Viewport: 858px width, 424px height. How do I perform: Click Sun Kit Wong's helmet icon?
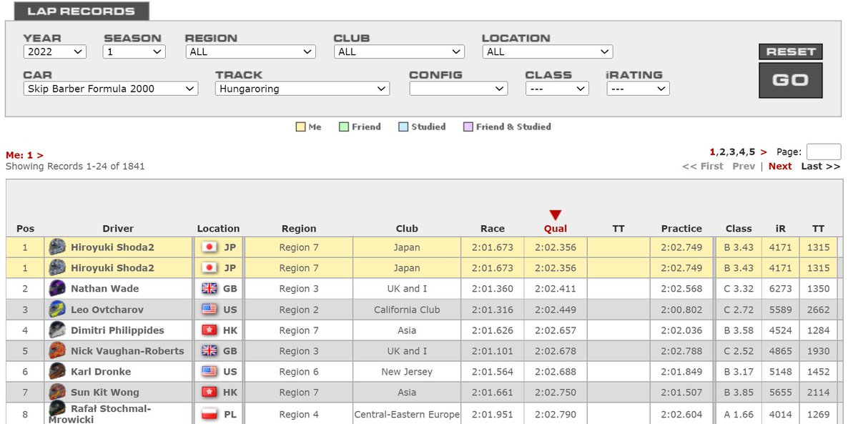(x=57, y=393)
